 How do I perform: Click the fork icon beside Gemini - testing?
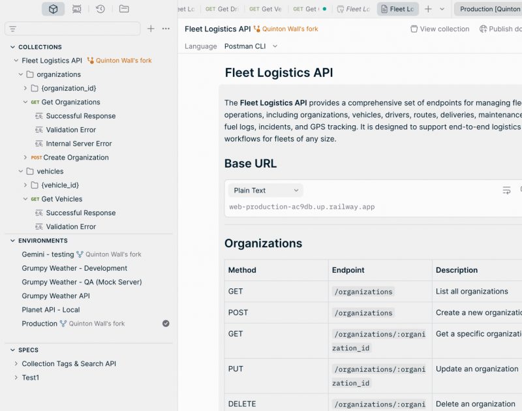80,254
